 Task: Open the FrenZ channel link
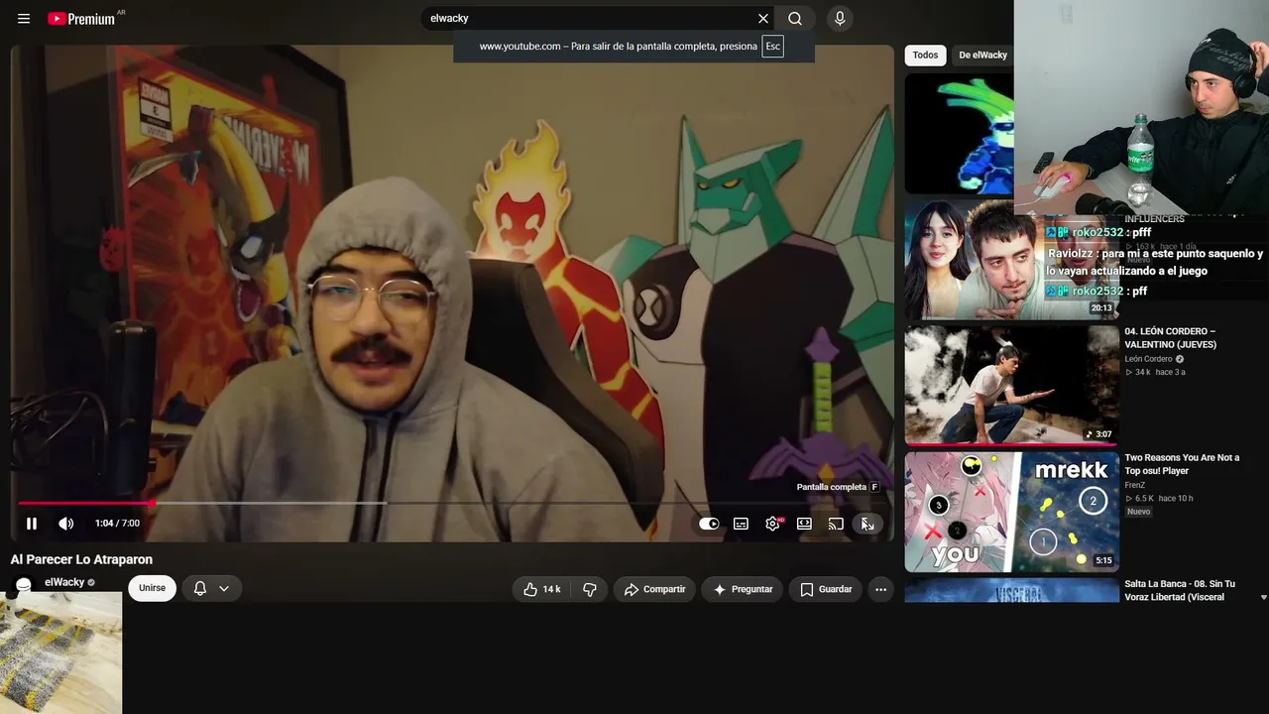click(x=1134, y=485)
